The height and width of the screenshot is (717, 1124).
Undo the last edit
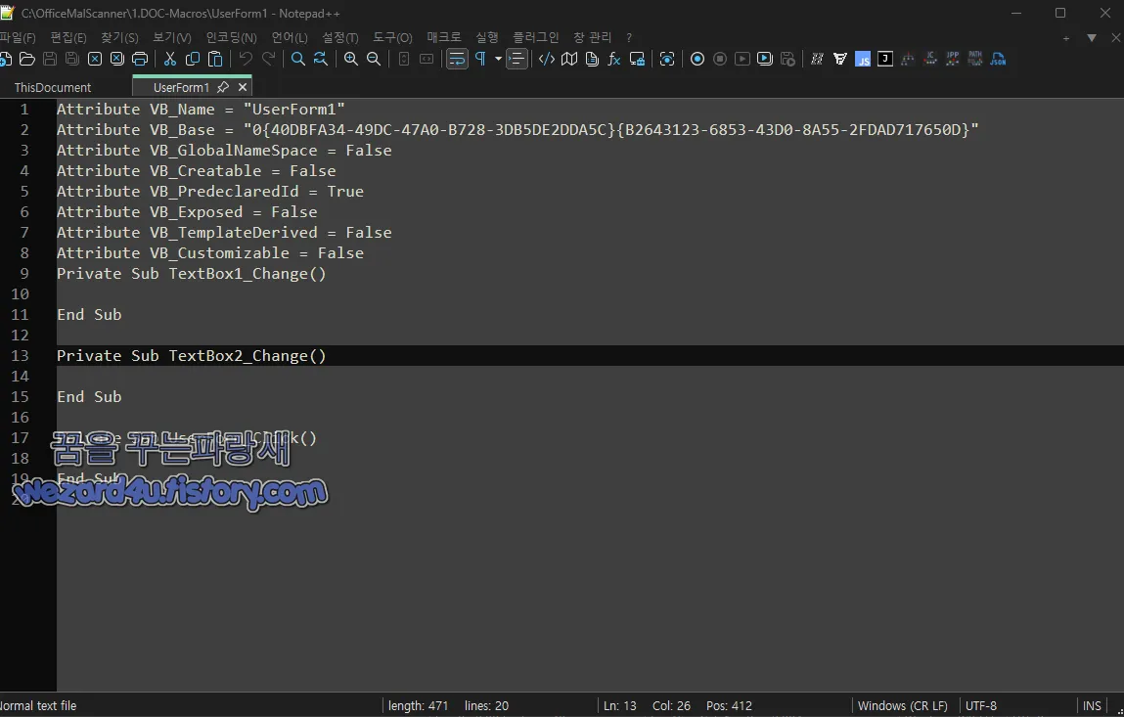[x=246, y=59]
